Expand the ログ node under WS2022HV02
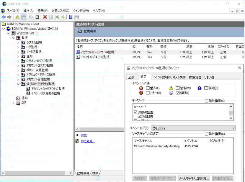This screenshot has width=245, height=182. (13, 103)
